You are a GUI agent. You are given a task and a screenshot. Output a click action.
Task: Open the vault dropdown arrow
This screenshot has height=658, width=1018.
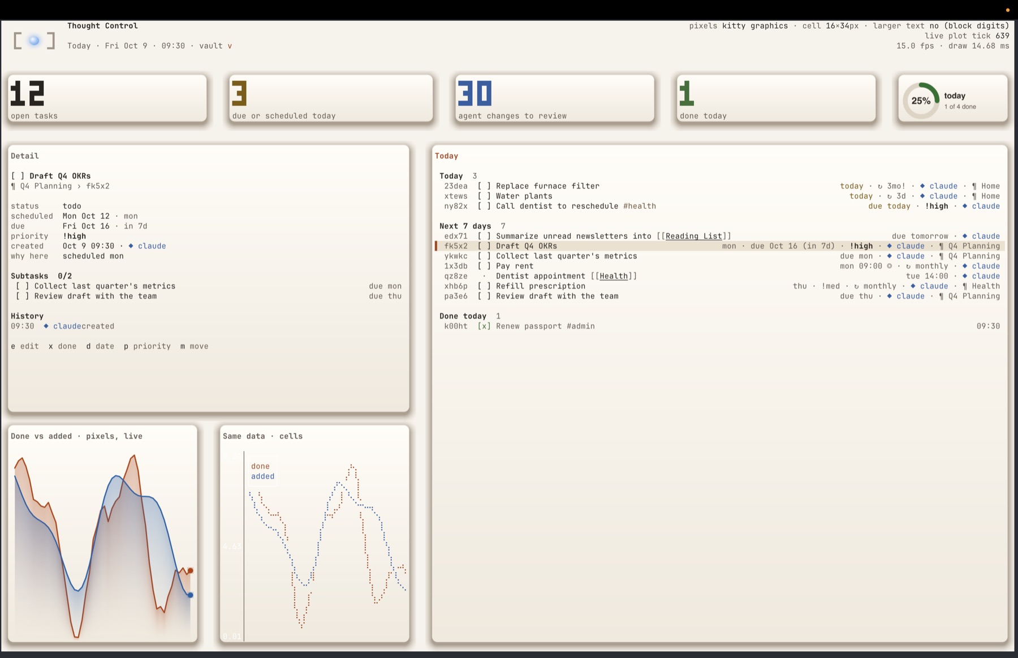(x=230, y=46)
